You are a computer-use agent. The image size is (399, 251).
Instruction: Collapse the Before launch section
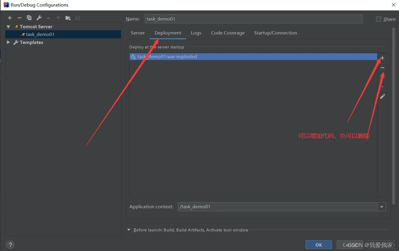(x=129, y=230)
